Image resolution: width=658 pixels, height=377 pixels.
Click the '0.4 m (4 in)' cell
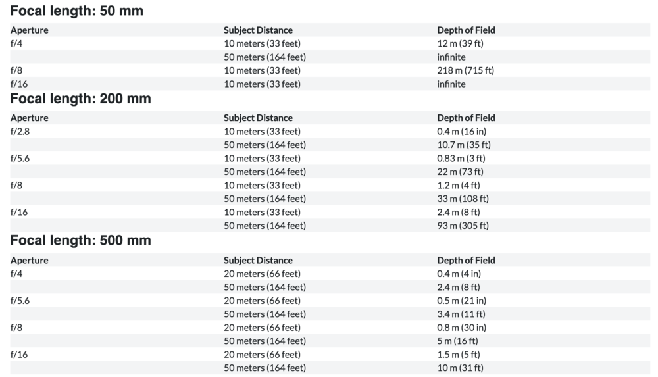point(459,274)
